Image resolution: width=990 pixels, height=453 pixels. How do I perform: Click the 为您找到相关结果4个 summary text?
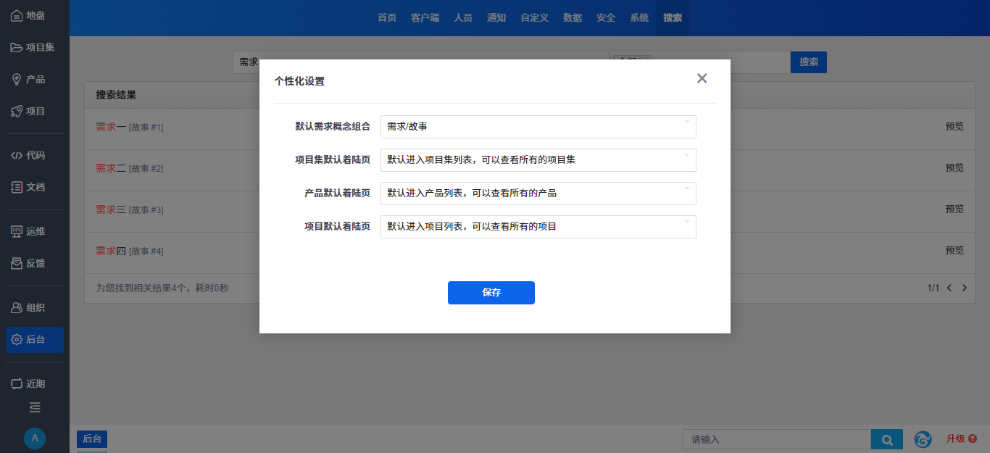(162, 288)
